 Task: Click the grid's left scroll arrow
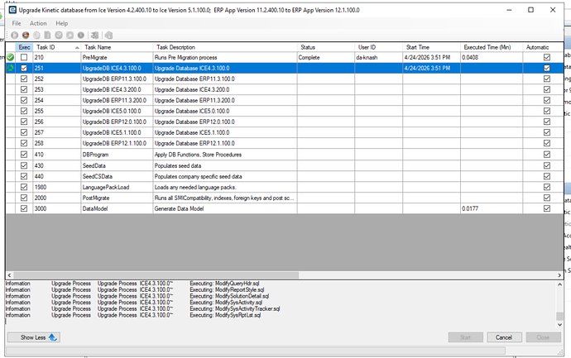(x=9, y=275)
